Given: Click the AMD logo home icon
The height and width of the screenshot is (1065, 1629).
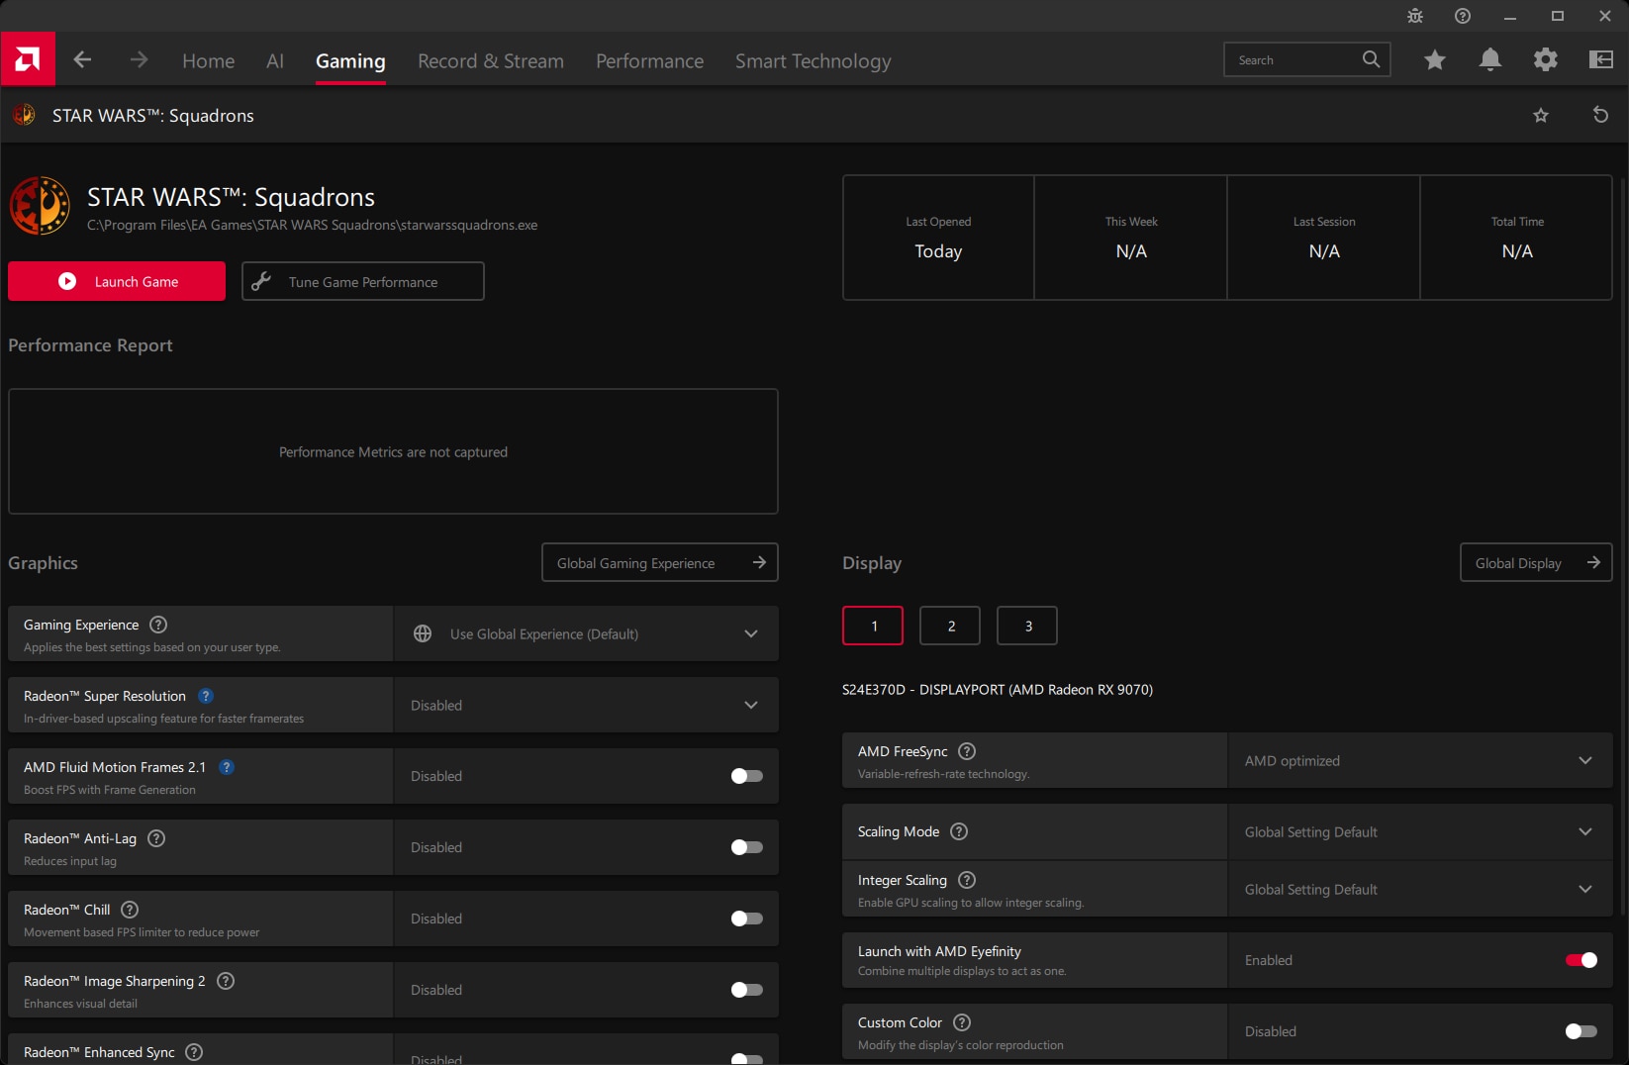Looking at the screenshot, I should pyautogui.click(x=28, y=59).
